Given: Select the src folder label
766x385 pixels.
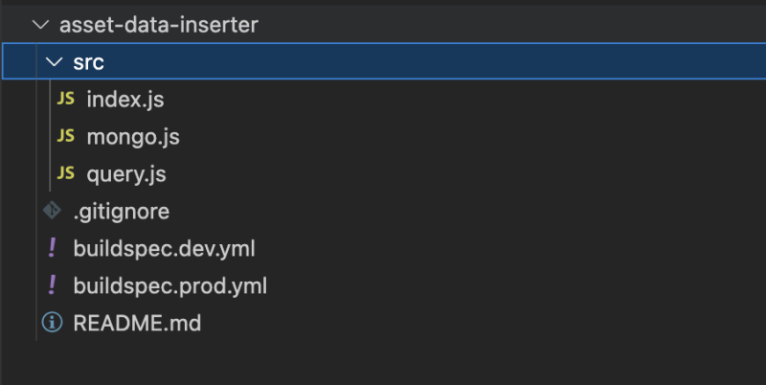Looking at the screenshot, I should tap(89, 63).
